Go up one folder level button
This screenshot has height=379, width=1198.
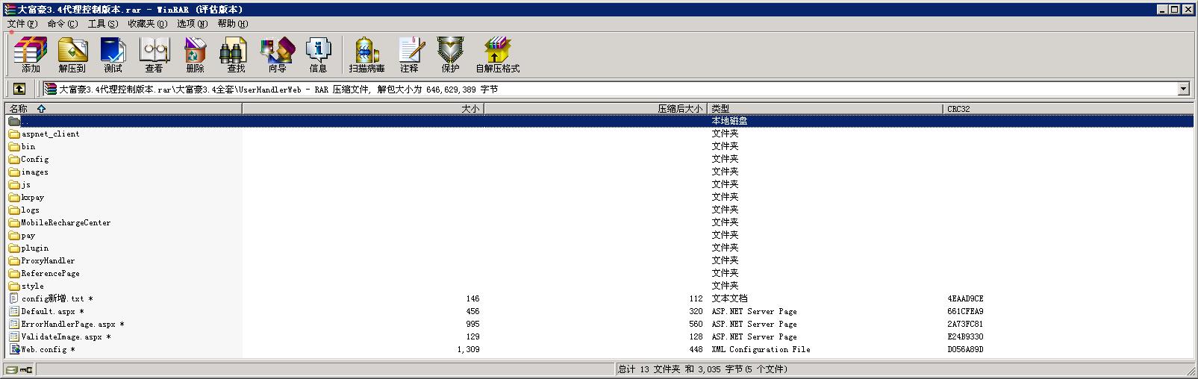[19, 89]
